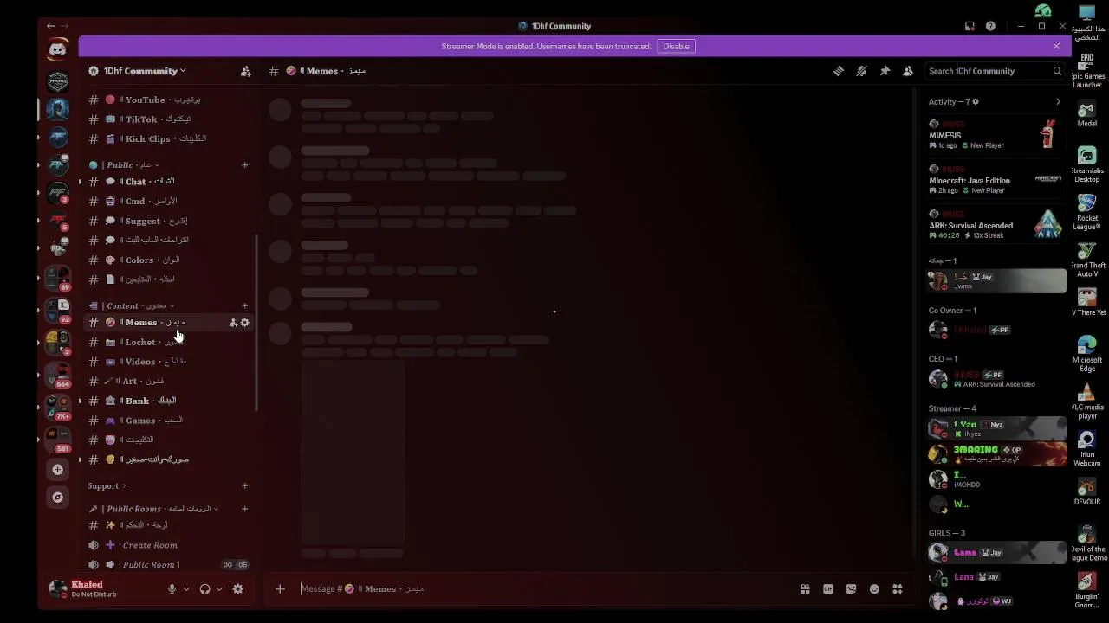
Task: Open the GIF picker icon
Action: pos(828,589)
